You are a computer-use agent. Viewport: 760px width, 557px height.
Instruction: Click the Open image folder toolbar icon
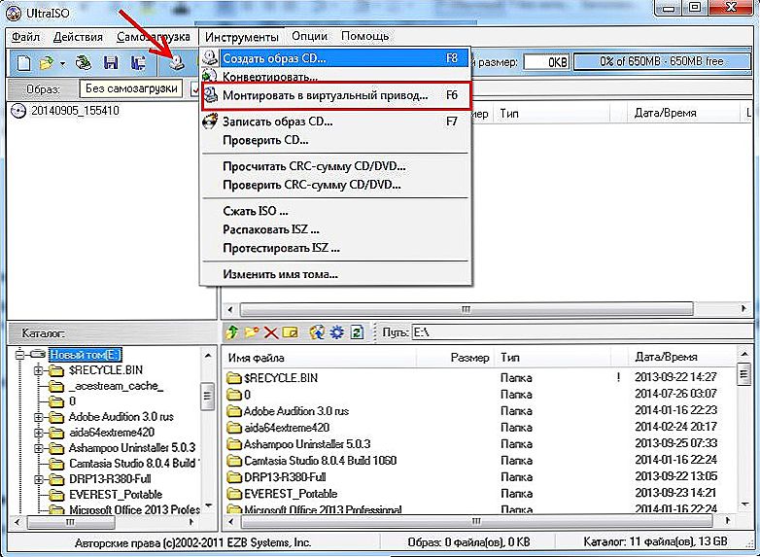click(x=47, y=63)
